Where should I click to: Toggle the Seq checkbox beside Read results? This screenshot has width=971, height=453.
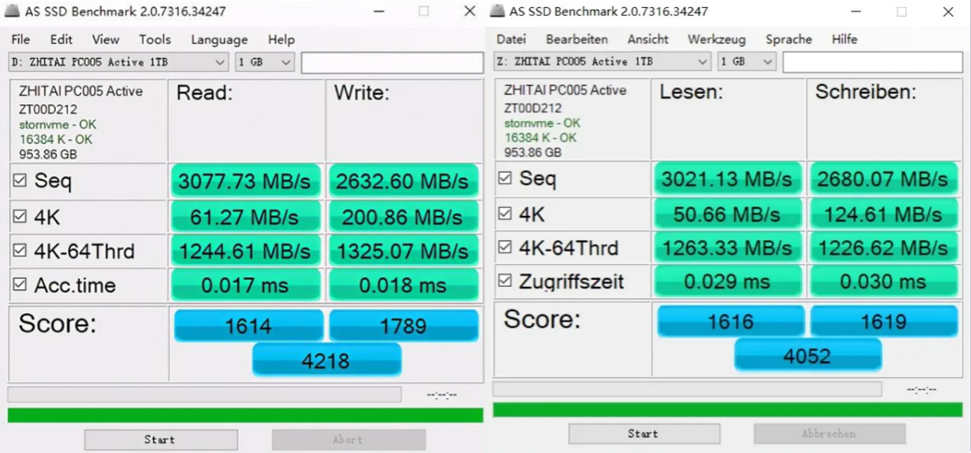click(21, 181)
